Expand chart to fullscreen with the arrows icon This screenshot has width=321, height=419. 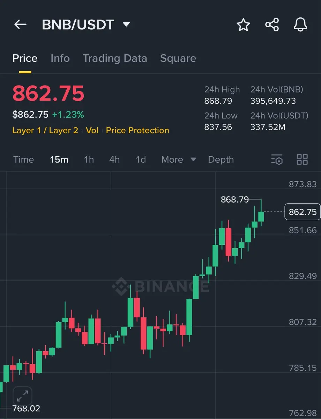tap(22, 396)
